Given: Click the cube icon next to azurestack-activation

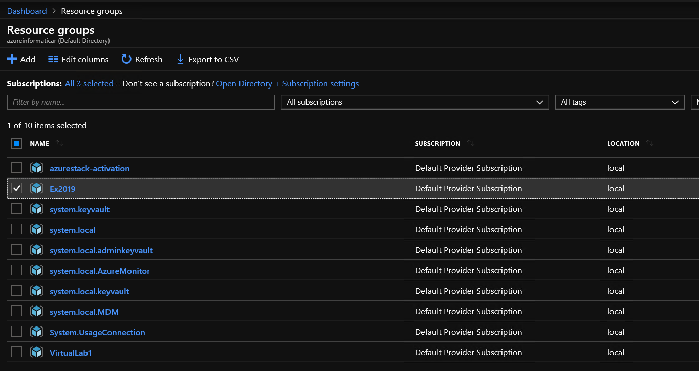Looking at the screenshot, I should [36, 167].
